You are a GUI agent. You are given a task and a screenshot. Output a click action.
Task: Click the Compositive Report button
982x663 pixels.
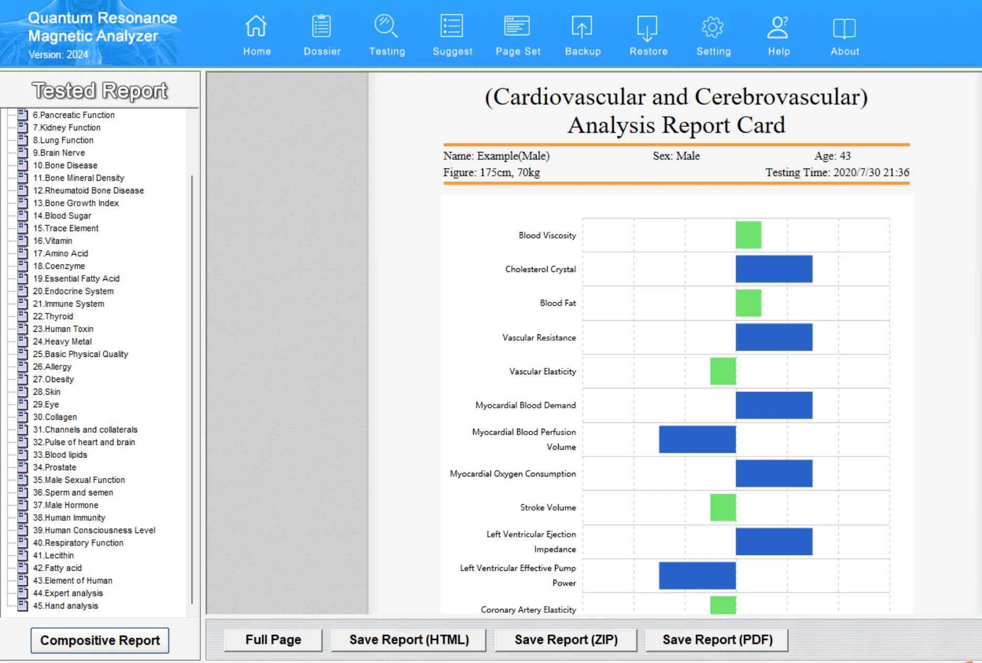(x=100, y=640)
